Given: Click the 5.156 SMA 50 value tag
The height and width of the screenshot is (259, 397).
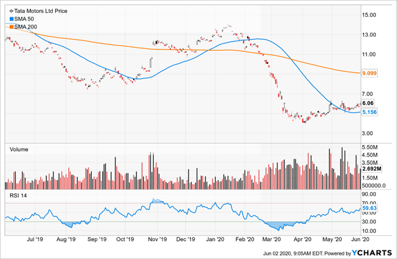Looking at the screenshot, I should [370, 112].
